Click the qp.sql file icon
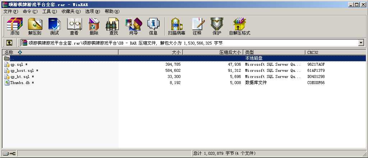Image resolution: width=368 pixels, height=158 pixels. [x=7, y=65]
